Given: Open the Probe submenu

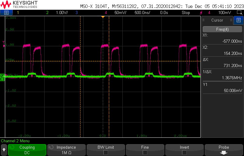Looking at the screenshot, I should 224,150.
